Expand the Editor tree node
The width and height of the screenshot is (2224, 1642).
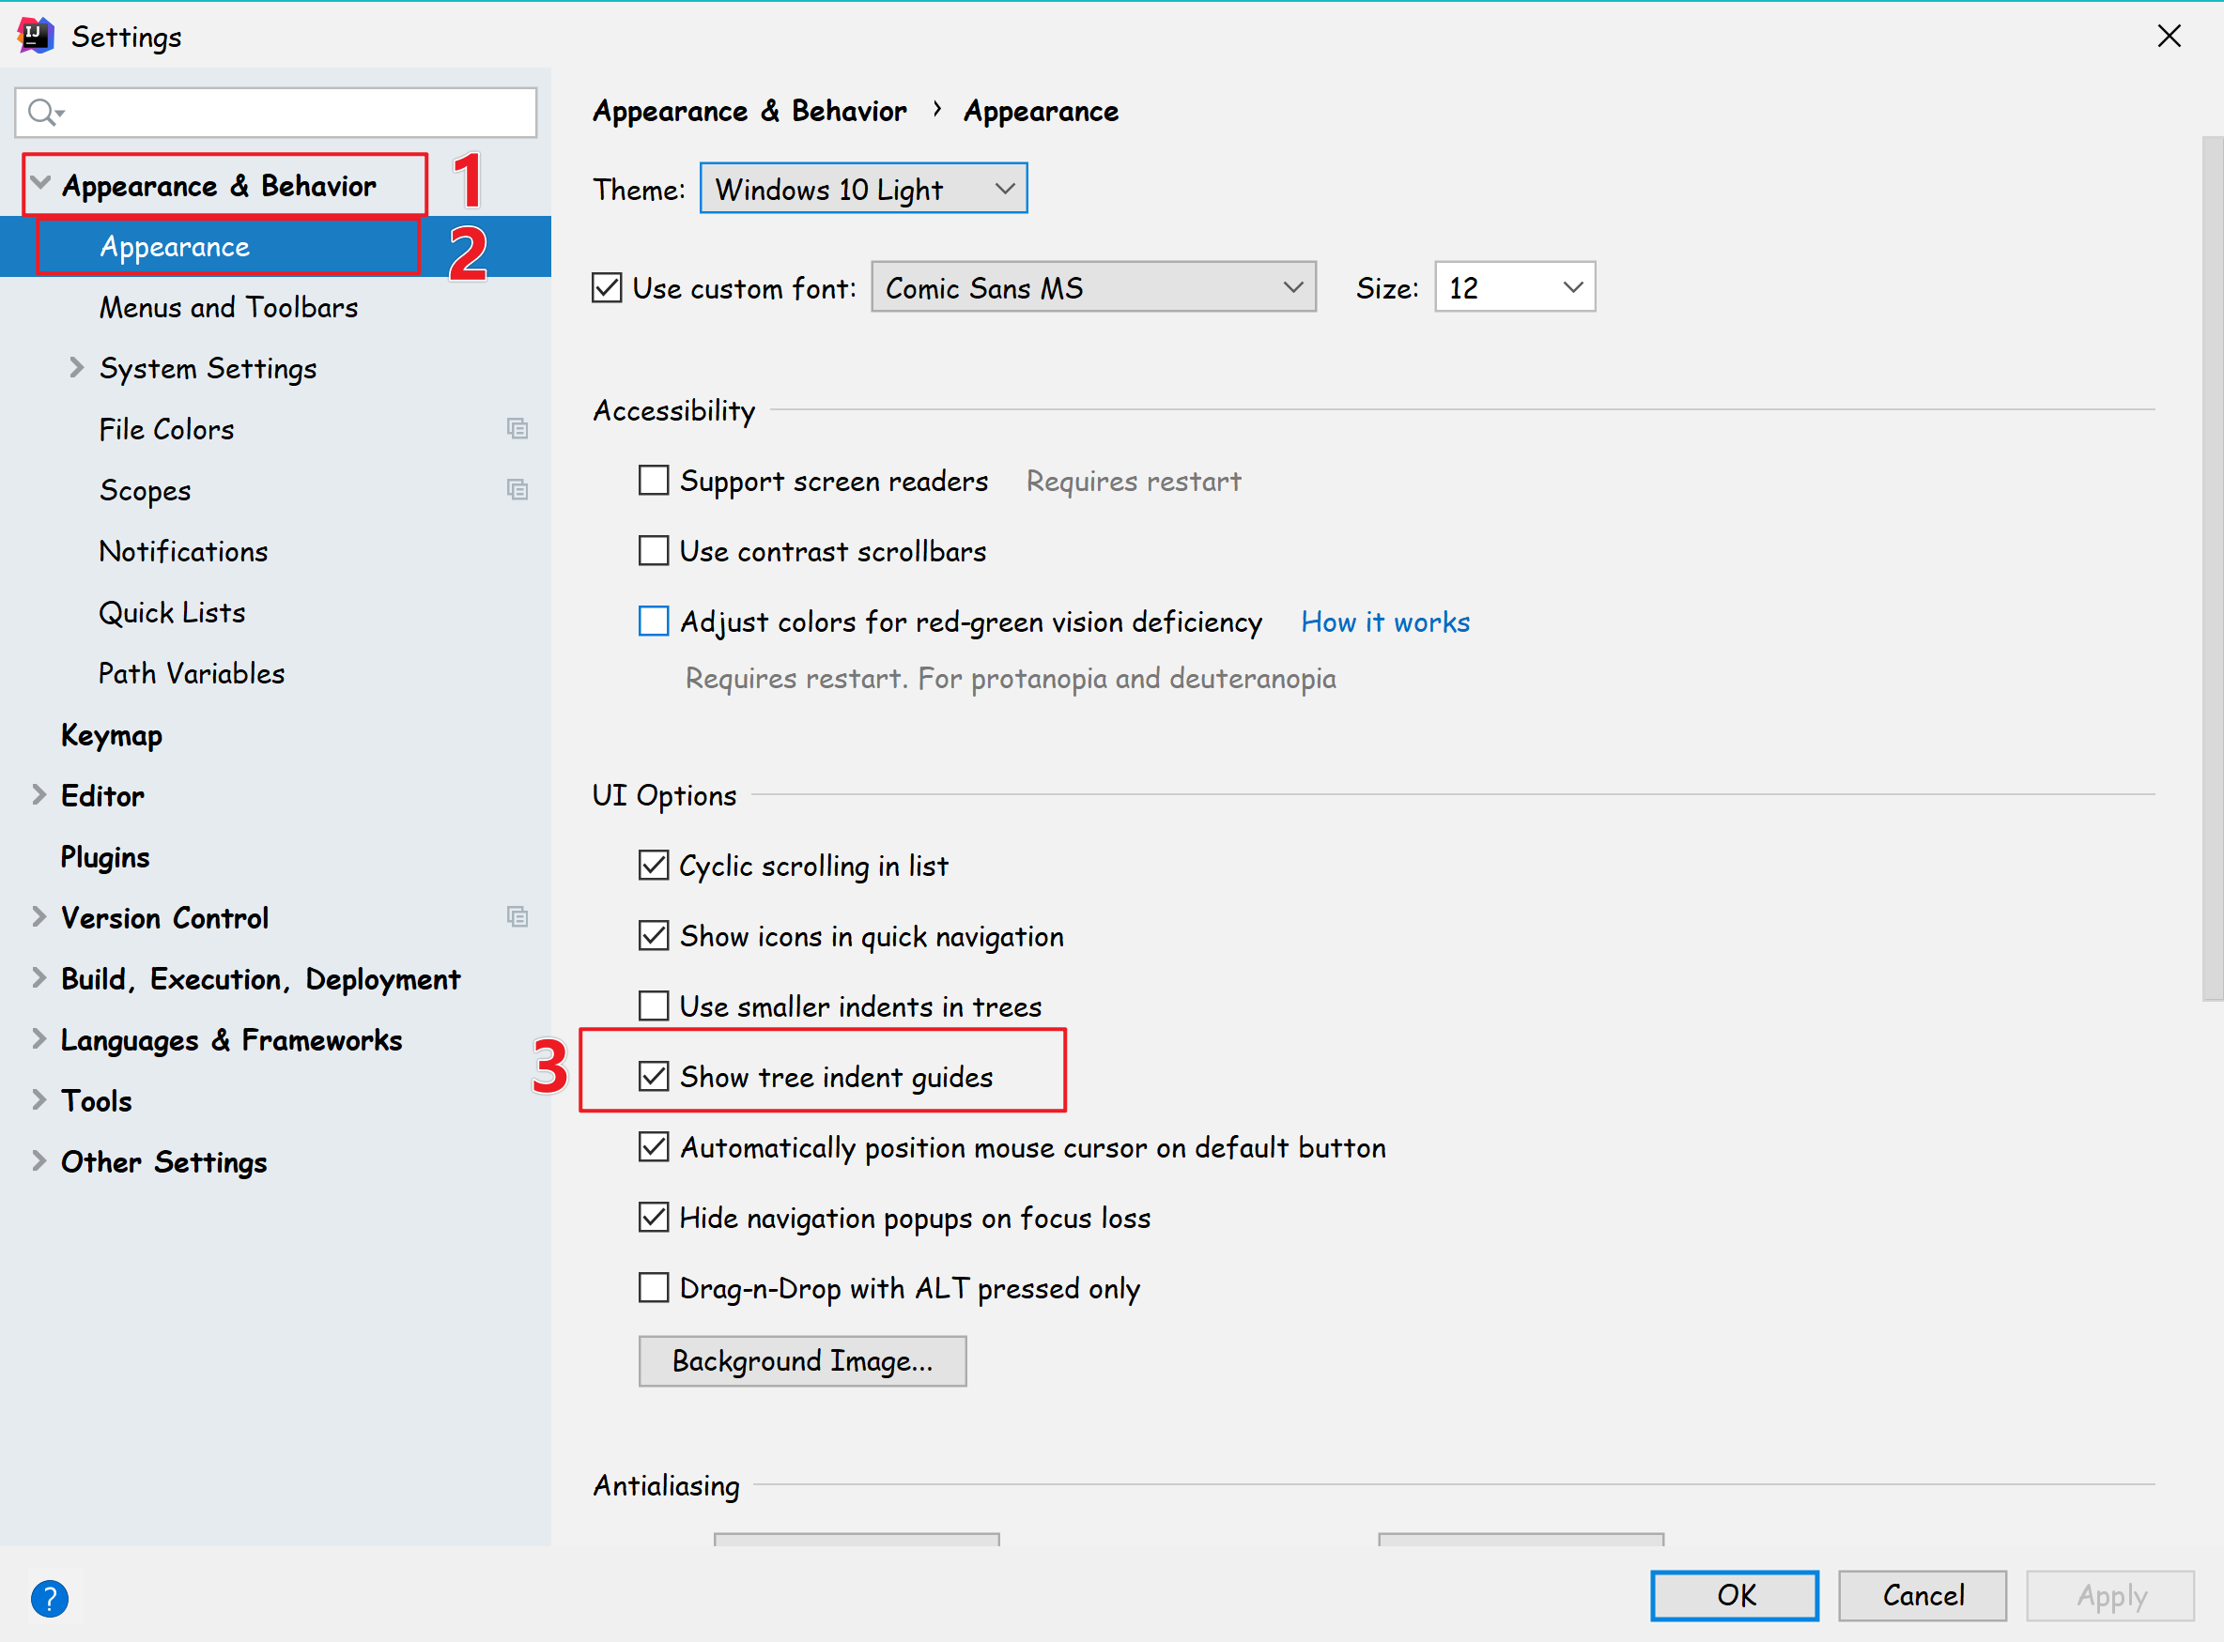(39, 795)
